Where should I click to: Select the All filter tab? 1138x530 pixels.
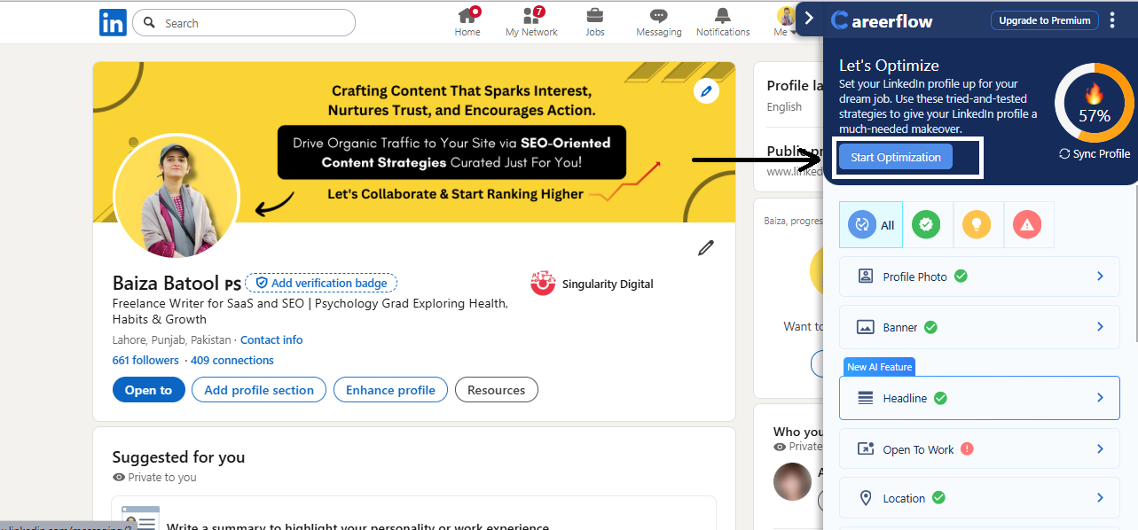tap(871, 225)
